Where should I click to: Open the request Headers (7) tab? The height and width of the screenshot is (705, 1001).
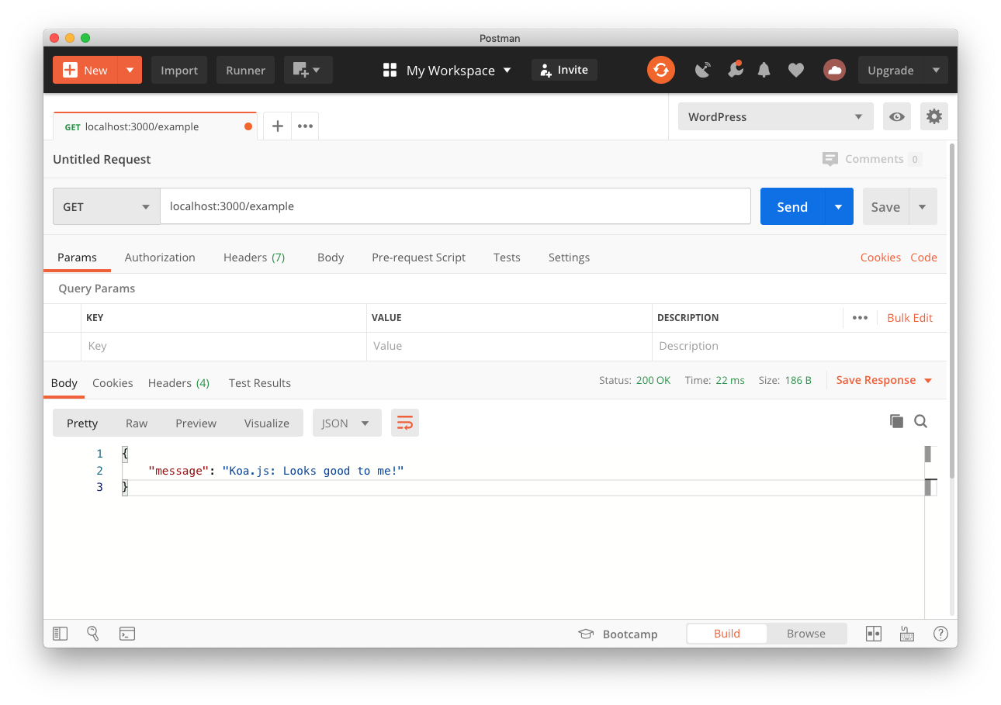[x=254, y=257]
